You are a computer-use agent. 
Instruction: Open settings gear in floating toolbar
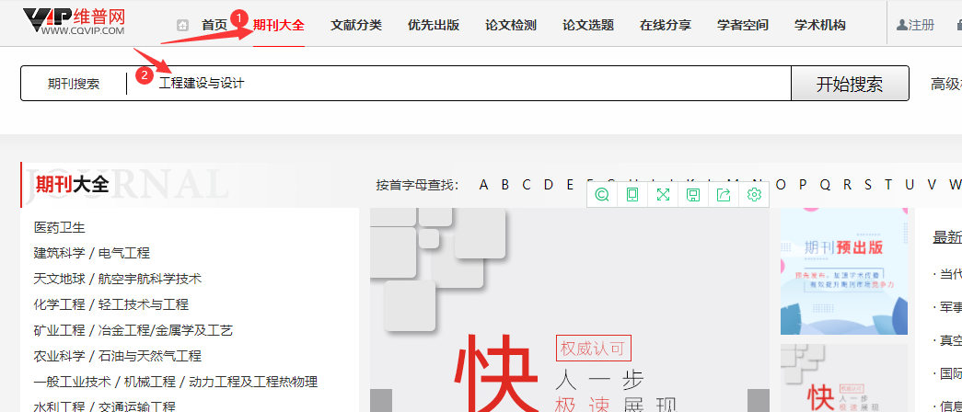click(754, 194)
